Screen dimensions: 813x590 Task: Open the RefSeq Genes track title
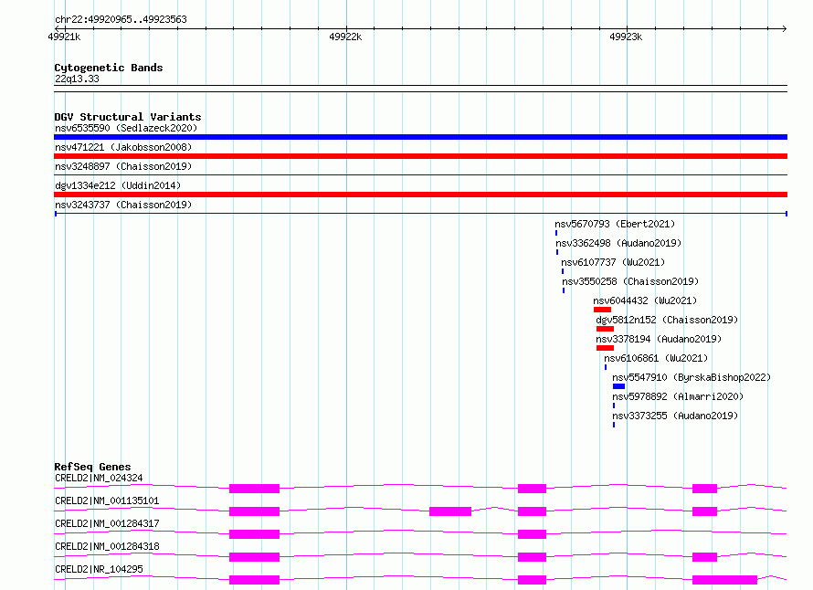pyautogui.click(x=92, y=467)
